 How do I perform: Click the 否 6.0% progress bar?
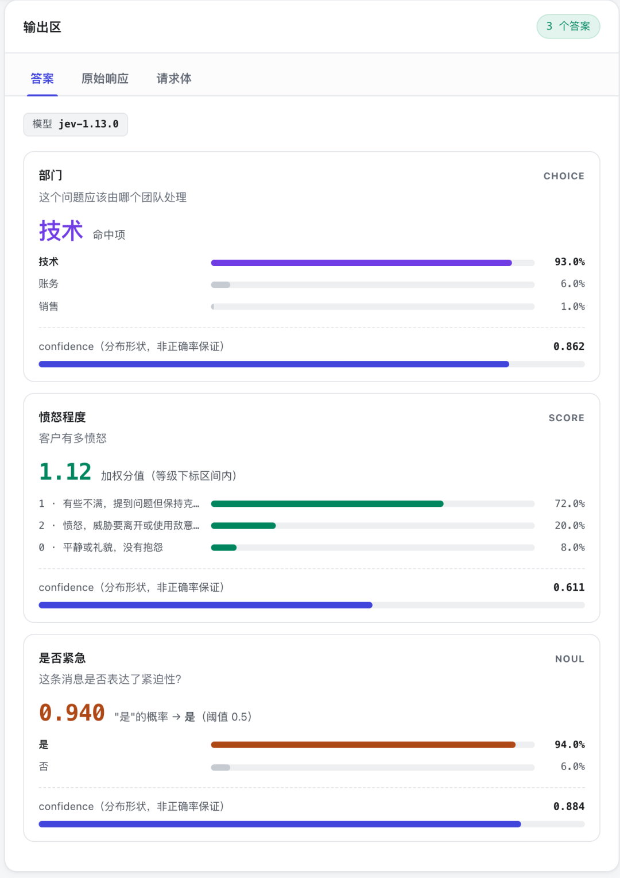click(373, 767)
